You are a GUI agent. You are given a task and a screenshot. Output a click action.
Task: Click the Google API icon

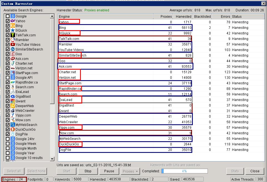pyautogui.click(x=13, y=78)
